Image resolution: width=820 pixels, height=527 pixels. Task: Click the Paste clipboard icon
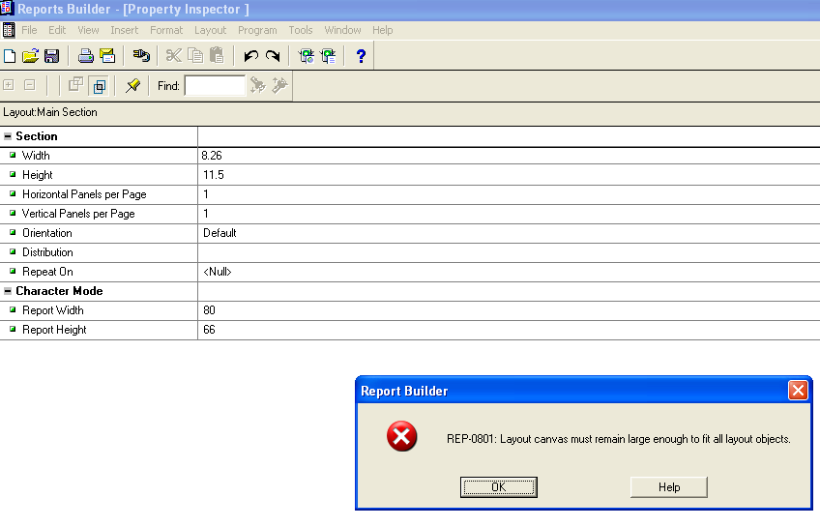pyautogui.click(x=217, y=55)
